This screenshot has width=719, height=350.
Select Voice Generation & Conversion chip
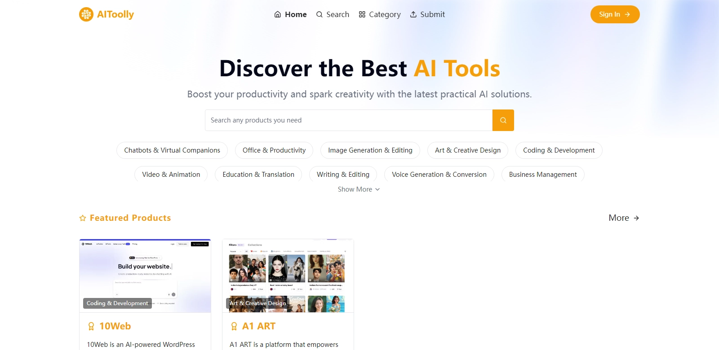click(439, 174)
